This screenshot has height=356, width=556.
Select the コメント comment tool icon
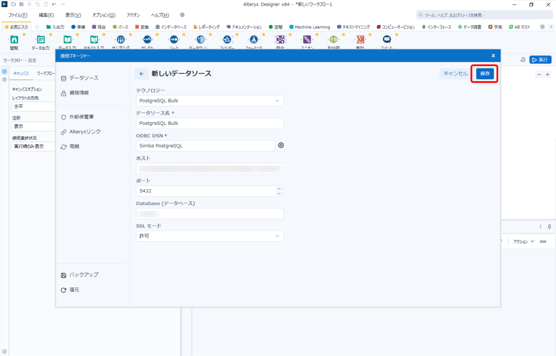pyautogui.click(x=387, y=39)
